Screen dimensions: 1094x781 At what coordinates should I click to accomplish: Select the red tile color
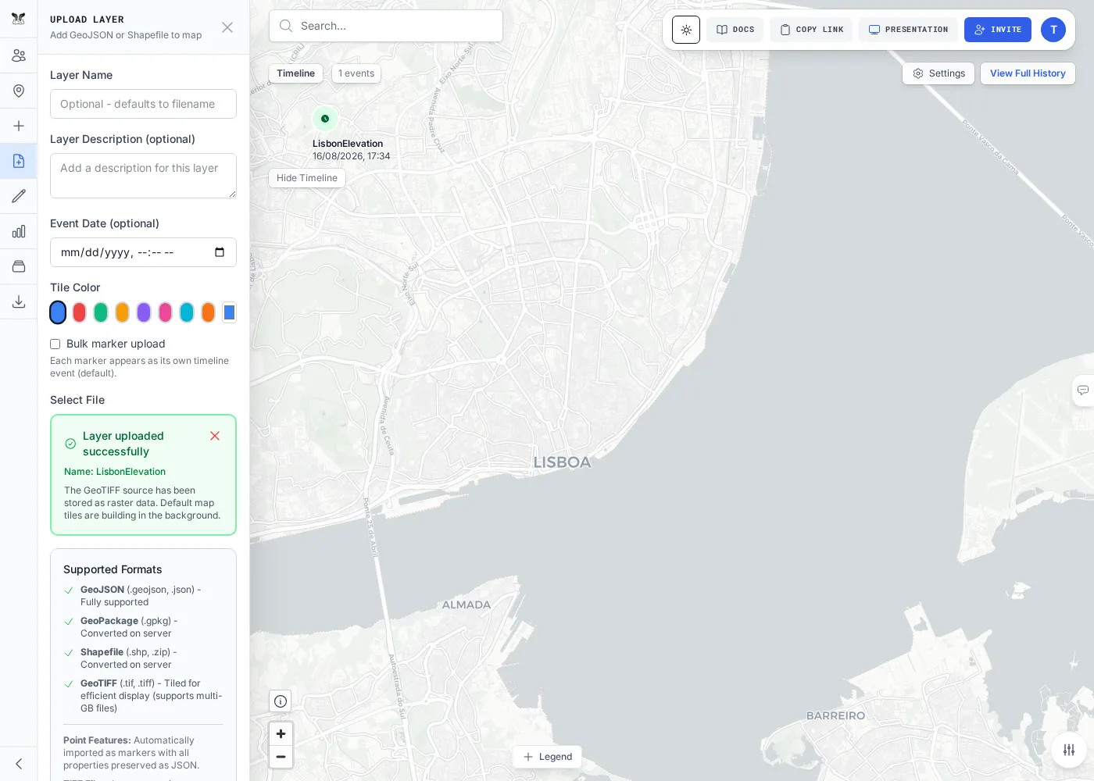pos(79,312)
